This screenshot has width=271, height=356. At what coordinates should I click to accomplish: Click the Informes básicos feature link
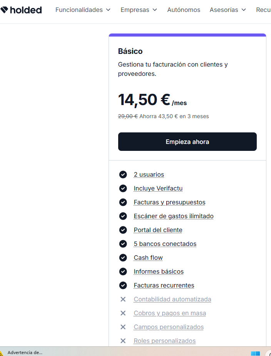[x=159, y=272]
